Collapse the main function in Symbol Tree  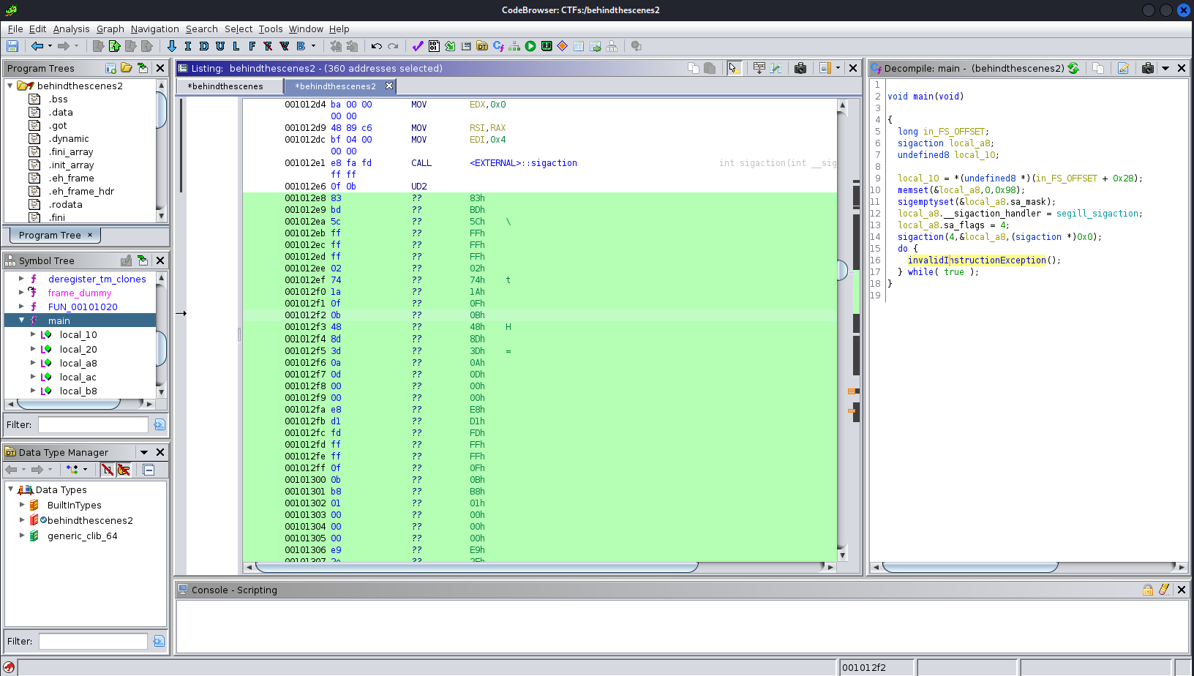[21, 320]
